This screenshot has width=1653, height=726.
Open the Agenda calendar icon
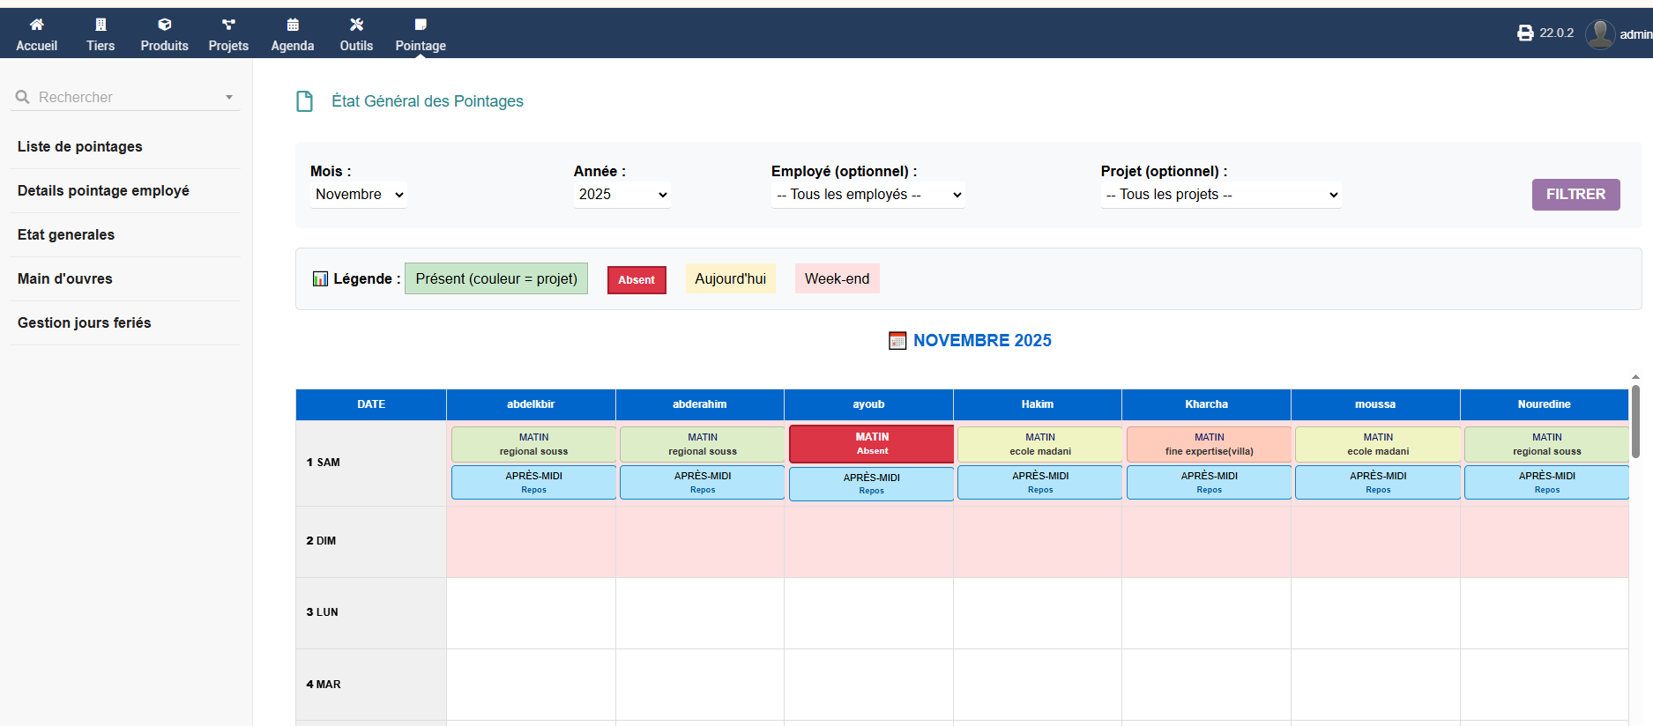(x=293, y=25)
